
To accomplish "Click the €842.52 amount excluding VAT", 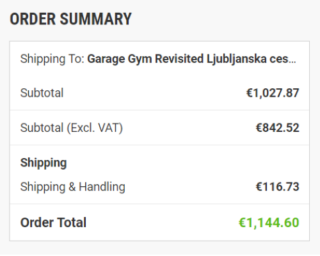I will click(x=278, y=128).
